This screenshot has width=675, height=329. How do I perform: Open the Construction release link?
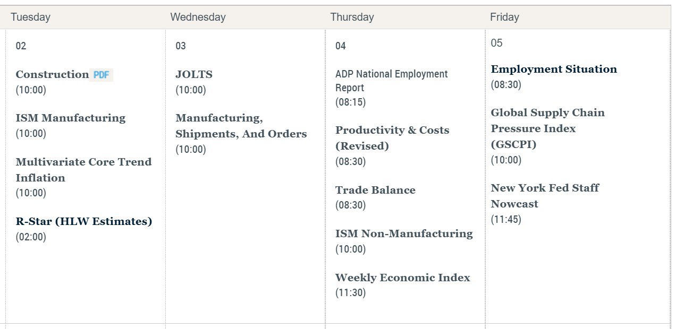point(52,74)
